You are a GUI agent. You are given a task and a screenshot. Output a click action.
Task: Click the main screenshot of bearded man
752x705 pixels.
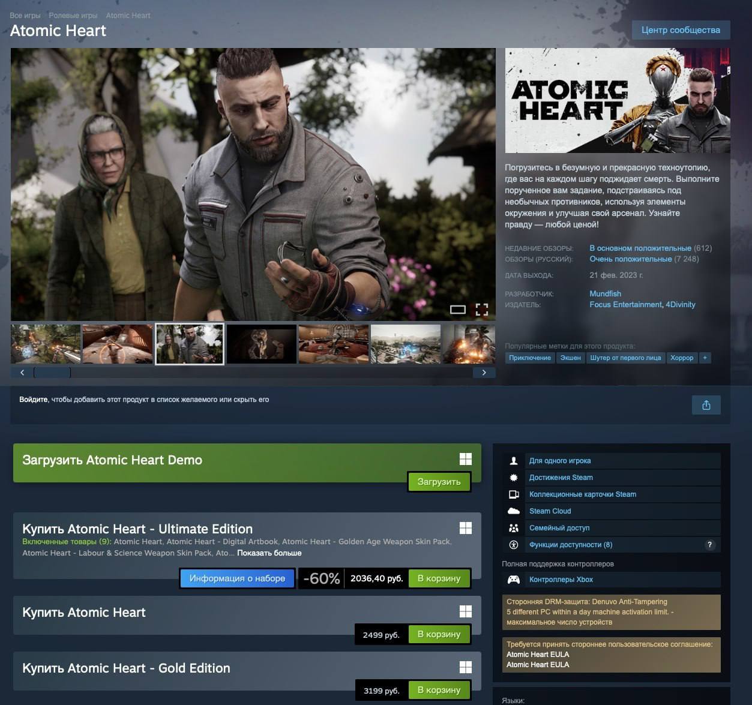tap(253, 184)
